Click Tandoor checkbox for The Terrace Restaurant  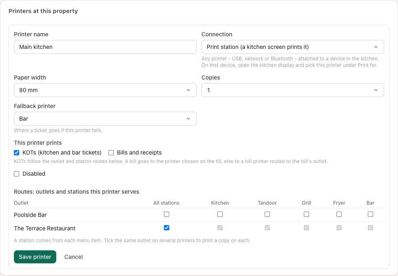point(267,228)
